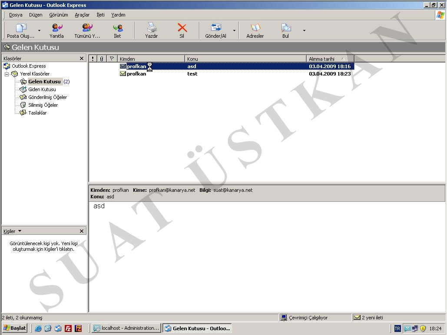Click the date 03.04.2009 18:23
The width and height of the screenshot is (447, 335).
[x=330, y=74]
